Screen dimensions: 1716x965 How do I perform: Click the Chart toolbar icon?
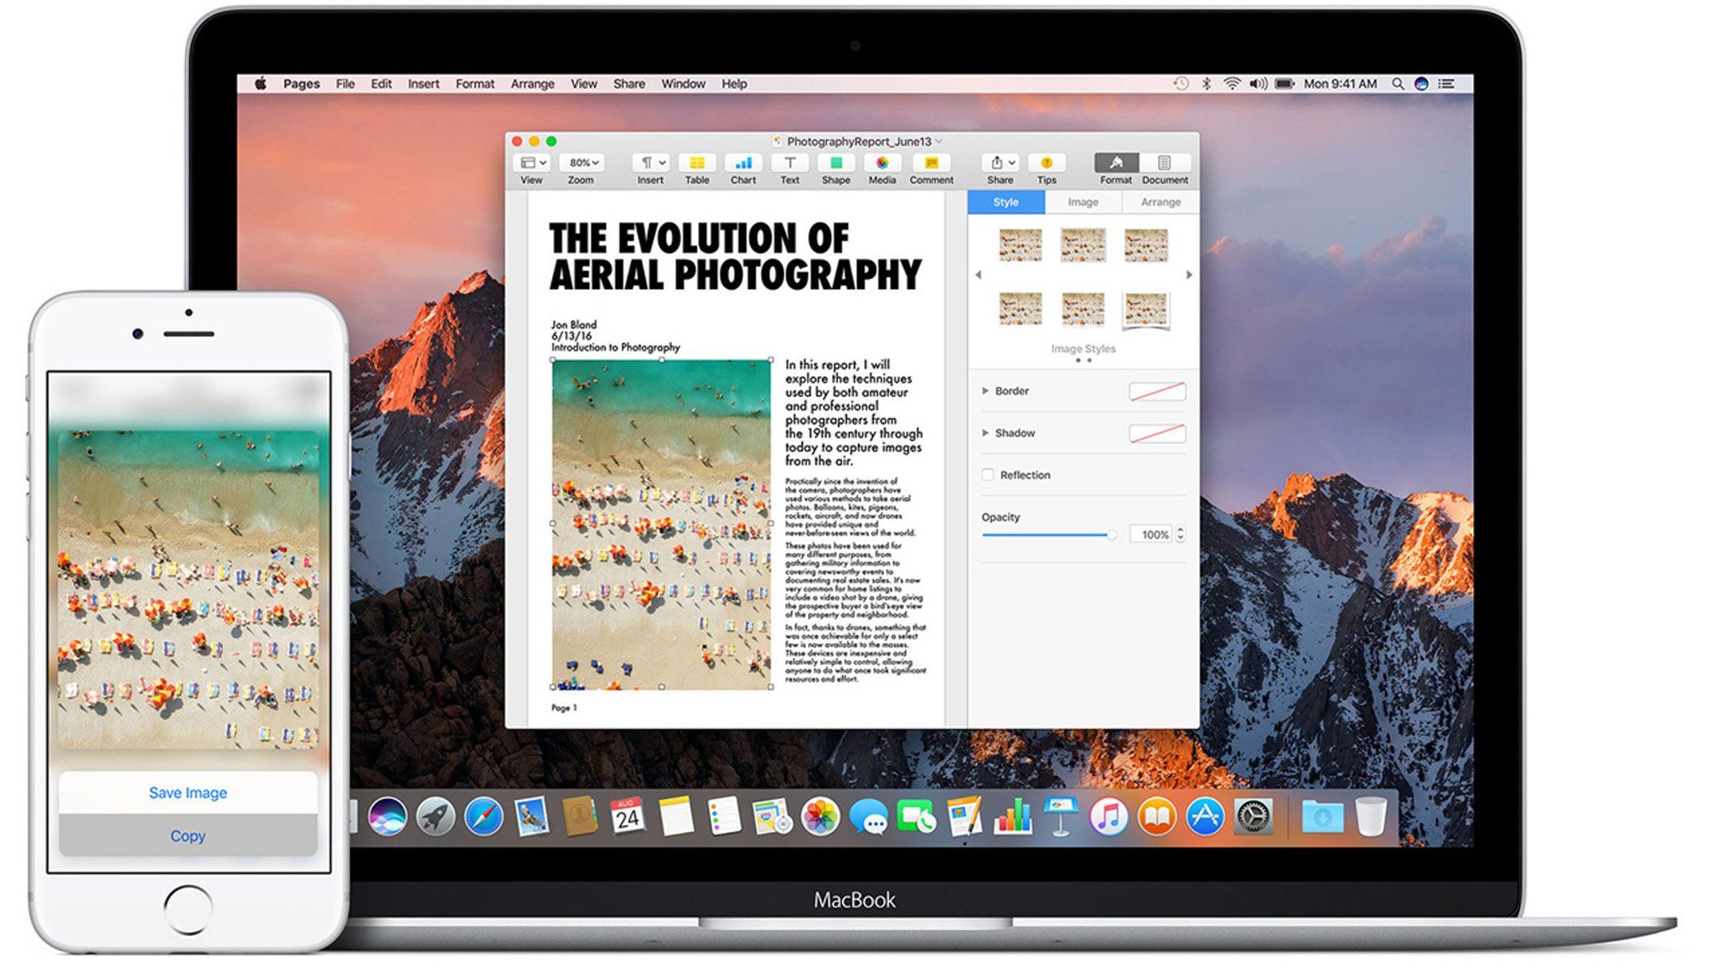[x=742, y=163]
